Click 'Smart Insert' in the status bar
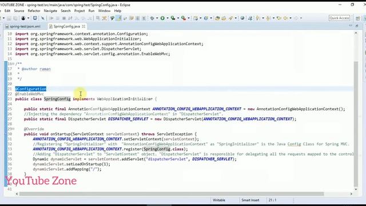Screen dimensions: 366x206 click(250, 200)
